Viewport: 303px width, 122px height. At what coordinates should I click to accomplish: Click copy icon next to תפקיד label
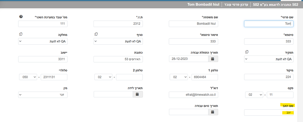tap(247, 52)
